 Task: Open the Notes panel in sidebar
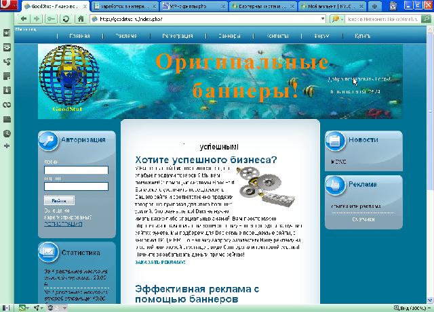click(6, 76)
